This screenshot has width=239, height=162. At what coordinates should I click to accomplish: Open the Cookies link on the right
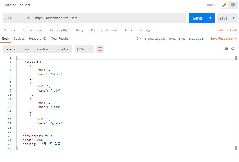[222, 30]
